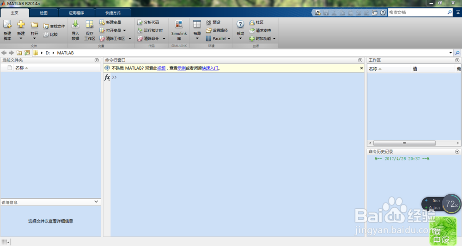The height and width of the screenshot is (246, 462).
Task: Click the 视频 link in the banner
Action: point(161,68)
